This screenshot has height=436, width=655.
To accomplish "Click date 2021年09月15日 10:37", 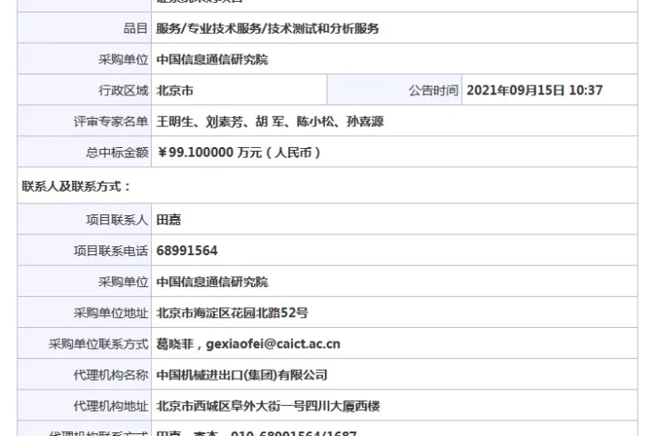I will coord(535,91).
